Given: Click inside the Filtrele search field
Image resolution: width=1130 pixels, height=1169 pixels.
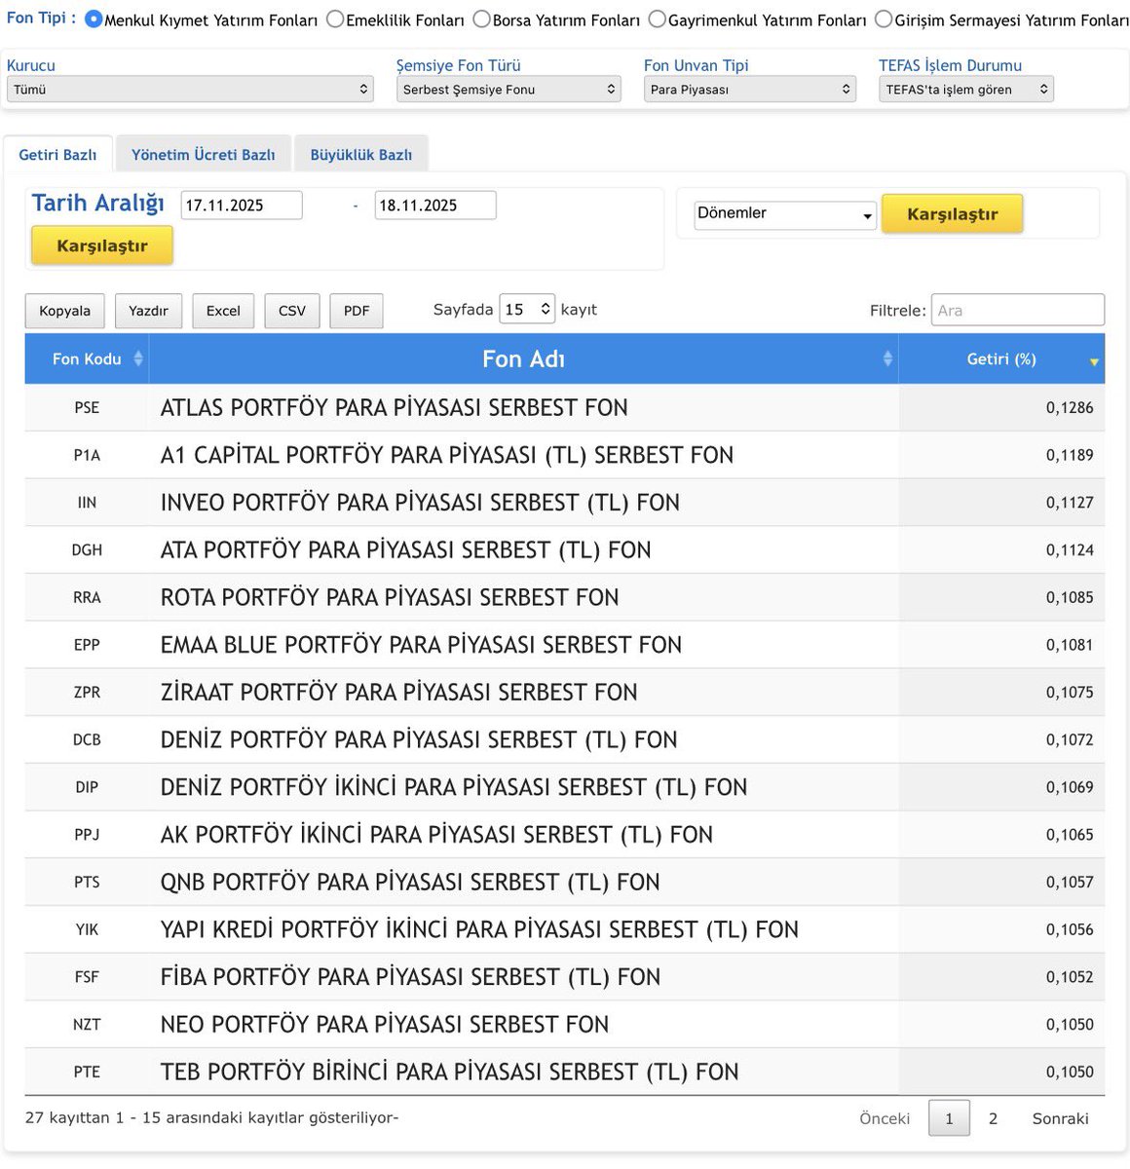Looking at the screenshot, I should click(x=1017, y=310).
